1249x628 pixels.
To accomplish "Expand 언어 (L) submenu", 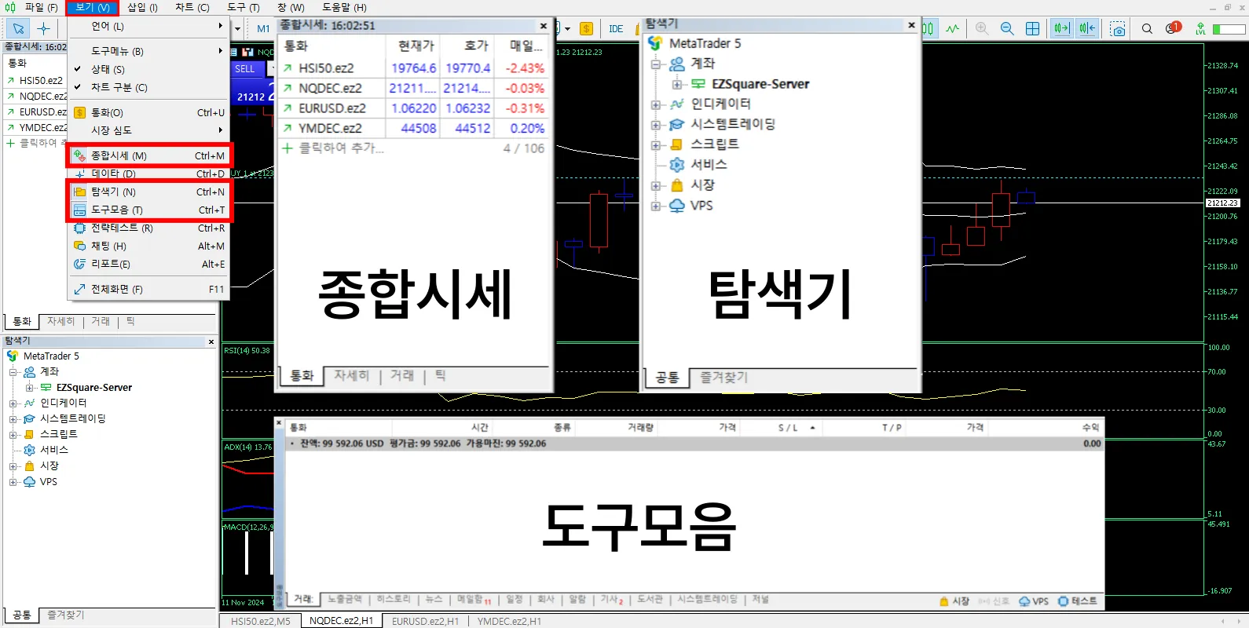I will pos(148,26).
